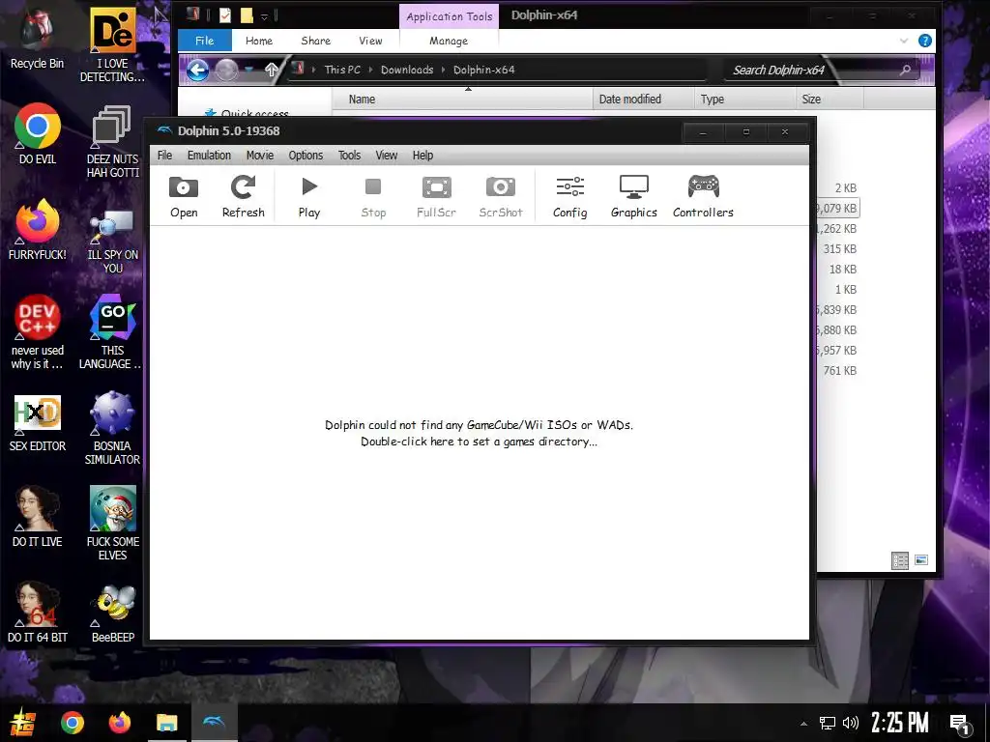990x742 pixels.
Task: Switch to Share tab in Explorer
Action: coord(316,41)
